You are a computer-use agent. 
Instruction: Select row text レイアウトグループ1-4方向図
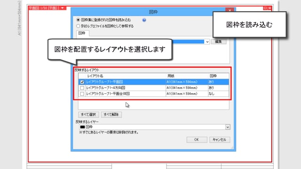pos(105,88)
